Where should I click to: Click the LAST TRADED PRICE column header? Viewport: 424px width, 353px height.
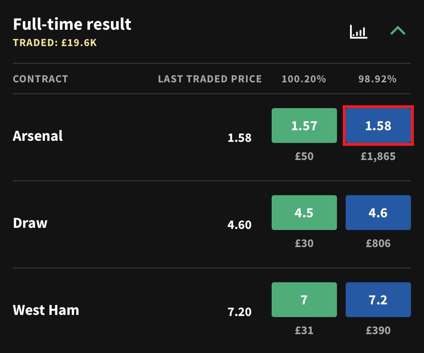coord(210,79)
